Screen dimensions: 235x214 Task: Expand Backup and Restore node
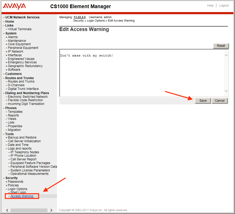(x=7, y=137)
